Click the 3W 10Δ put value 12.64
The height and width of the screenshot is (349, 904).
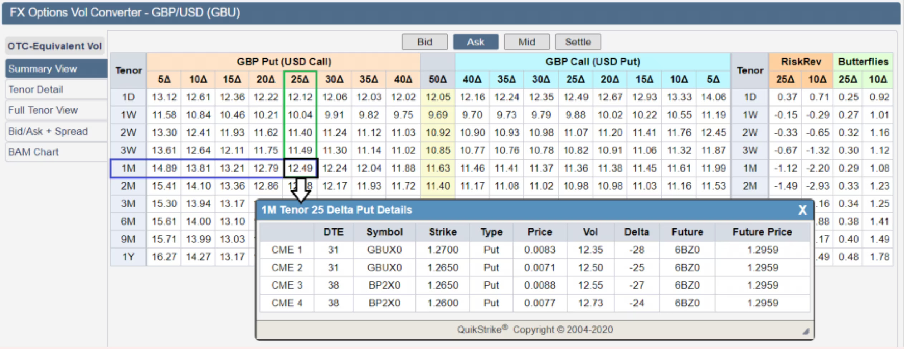point(198,150)
